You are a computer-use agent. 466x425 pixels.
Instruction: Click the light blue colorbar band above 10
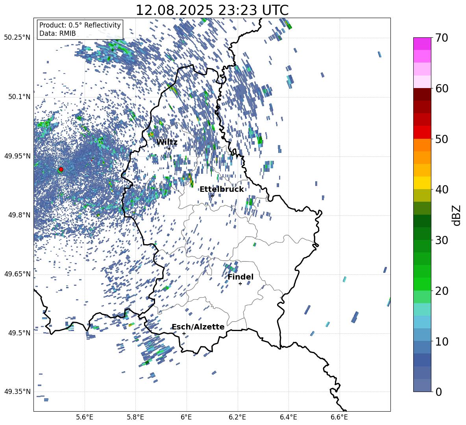click(x=422, y=322)
